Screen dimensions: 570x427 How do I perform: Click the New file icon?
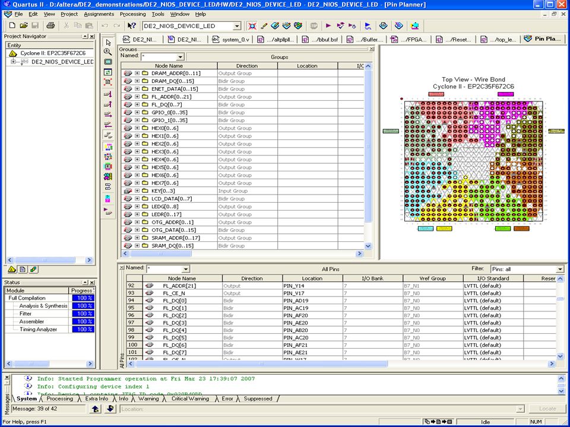click(x=12, y=26)
